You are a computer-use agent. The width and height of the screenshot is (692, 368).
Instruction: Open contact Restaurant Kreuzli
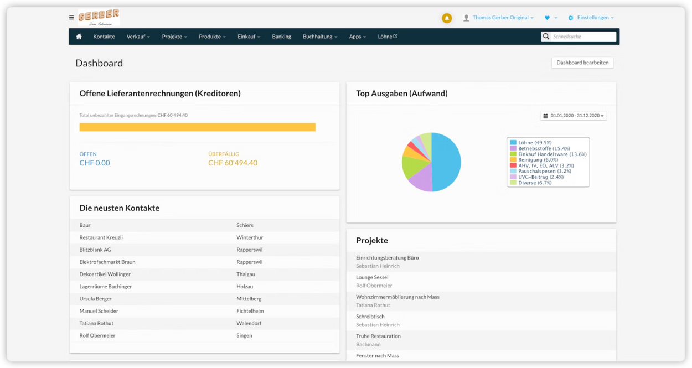point(101,237)
